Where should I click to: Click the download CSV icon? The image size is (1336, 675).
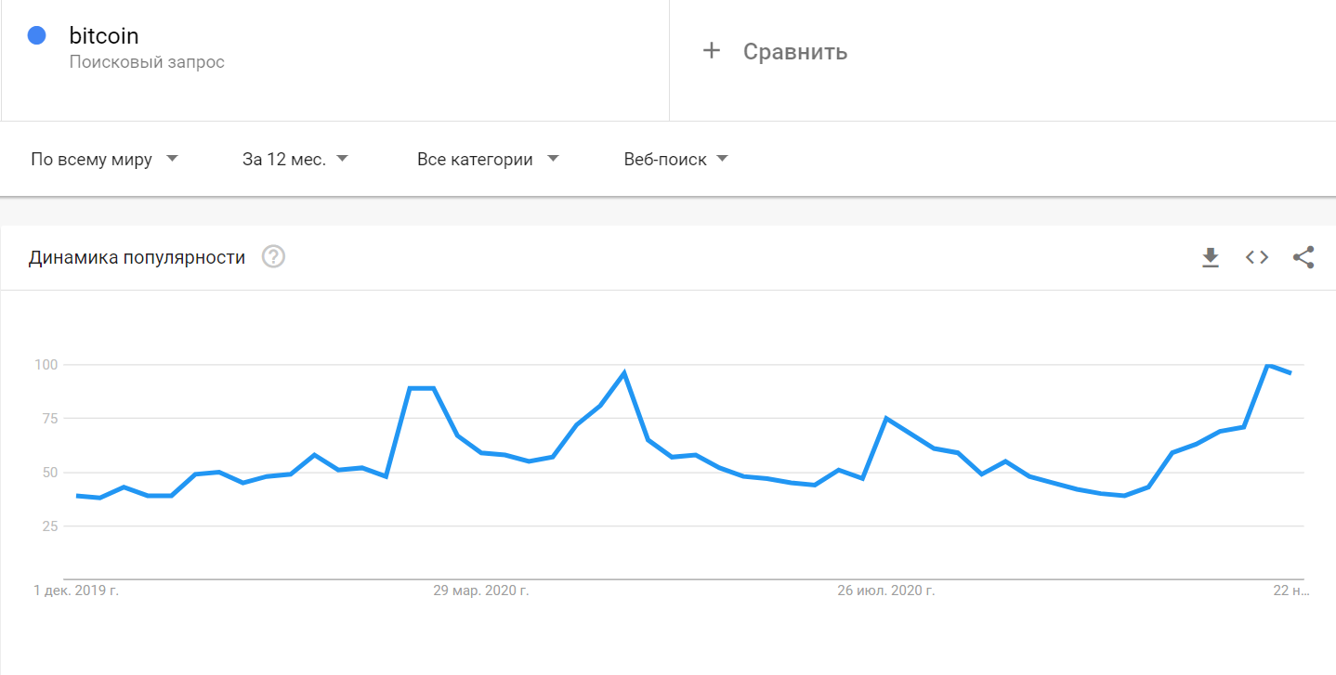pos(1210,257)
